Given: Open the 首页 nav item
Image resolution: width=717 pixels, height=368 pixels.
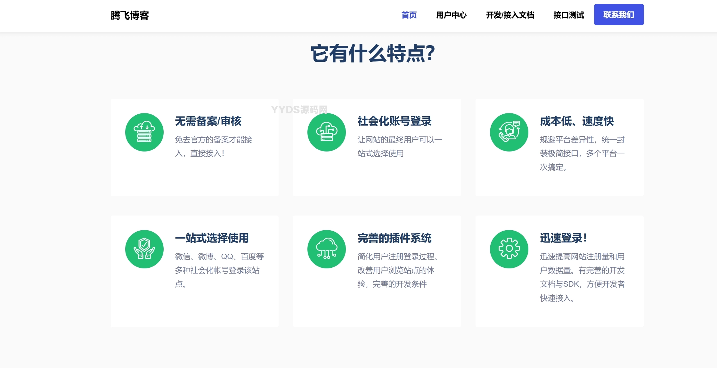Looking at the screenshot, I should pyautogui.click(x=409, y=15).
